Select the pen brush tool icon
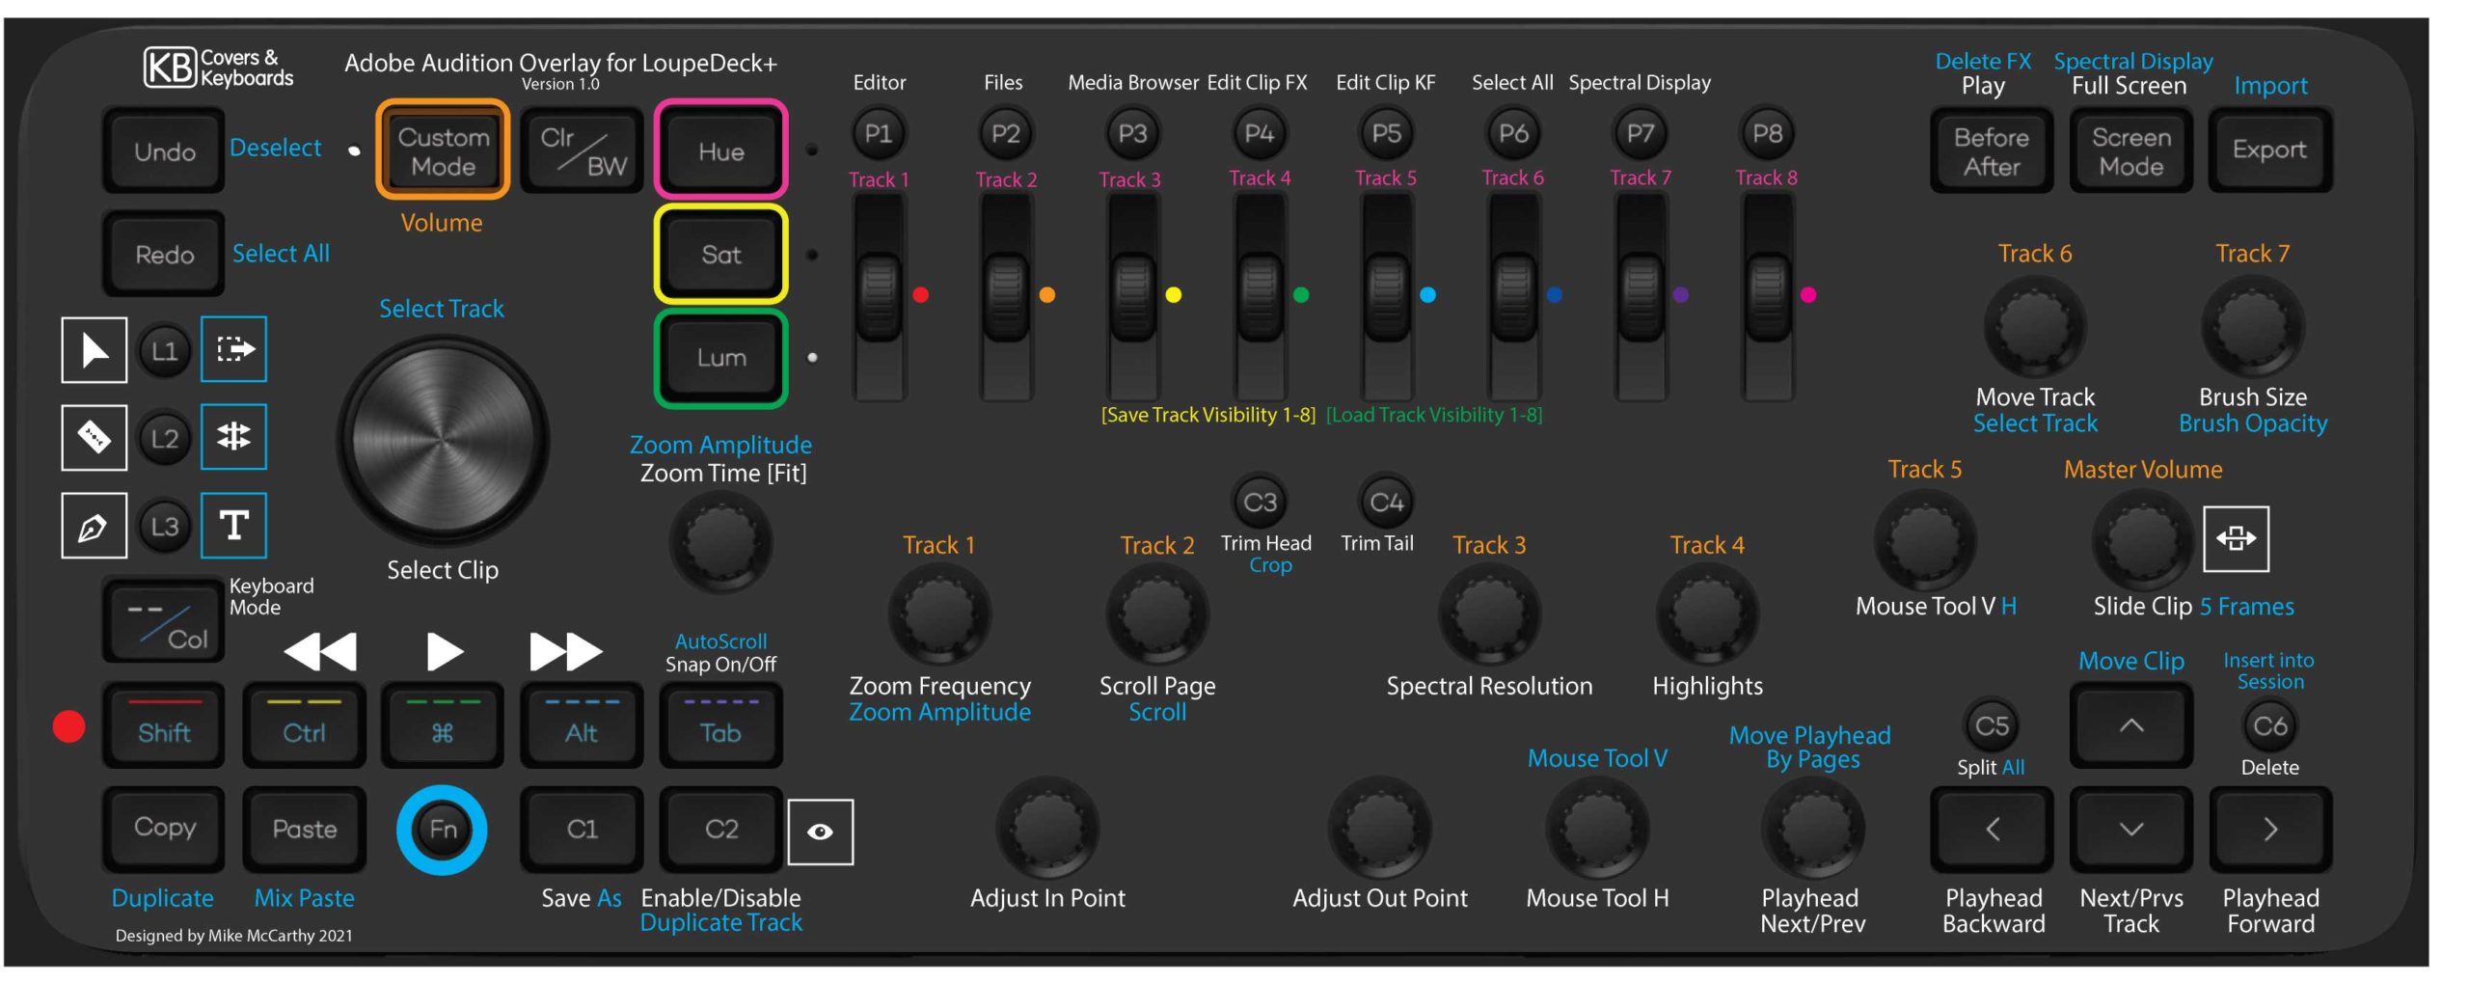Viewport: 2469px width, 982px height. 95,526
